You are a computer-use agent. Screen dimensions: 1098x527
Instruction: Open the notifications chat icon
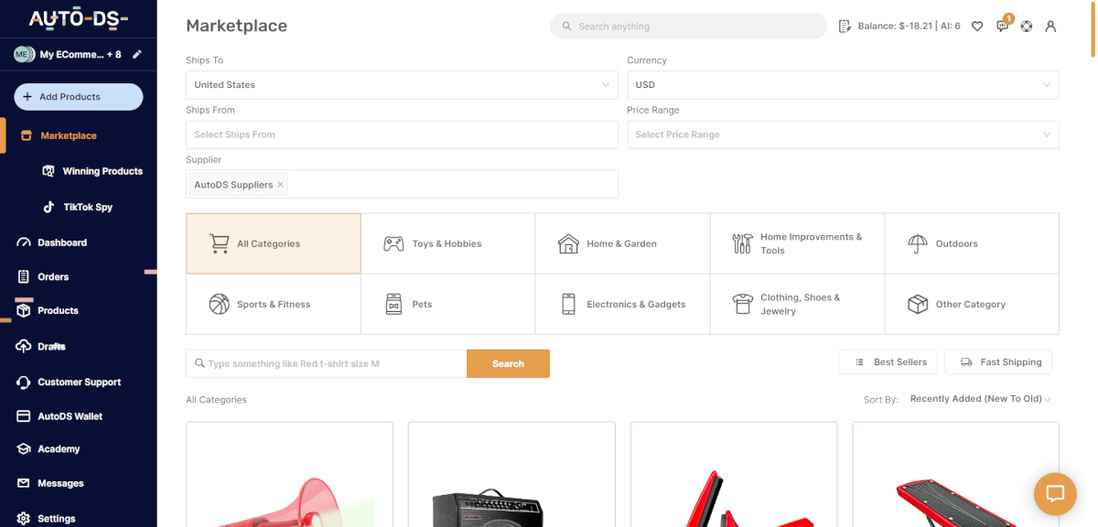(x=1002, y=27)
